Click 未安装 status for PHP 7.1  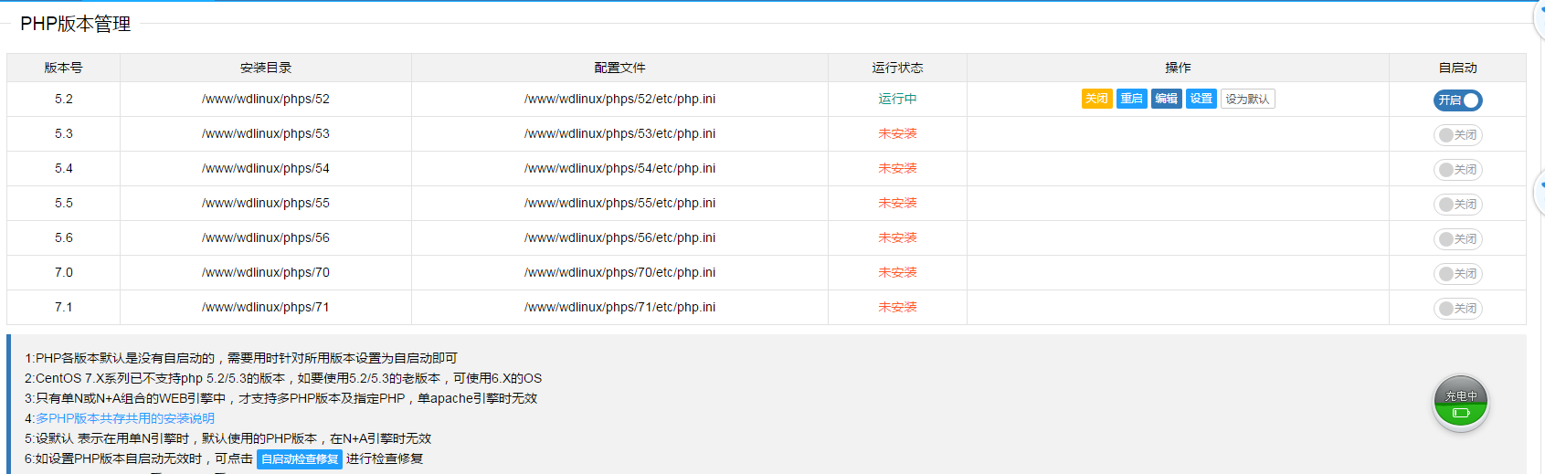click(x=897, y=307)
